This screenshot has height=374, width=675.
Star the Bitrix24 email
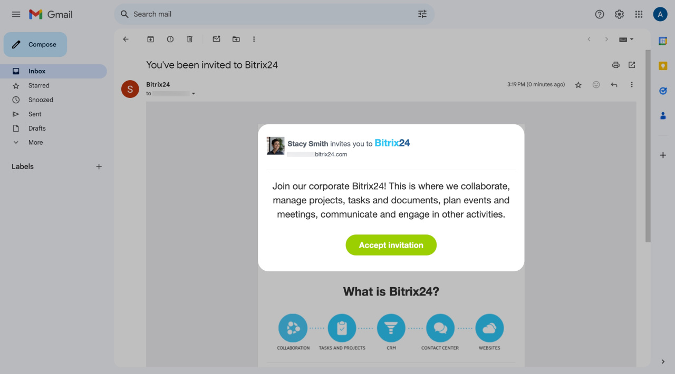(578, 84)
